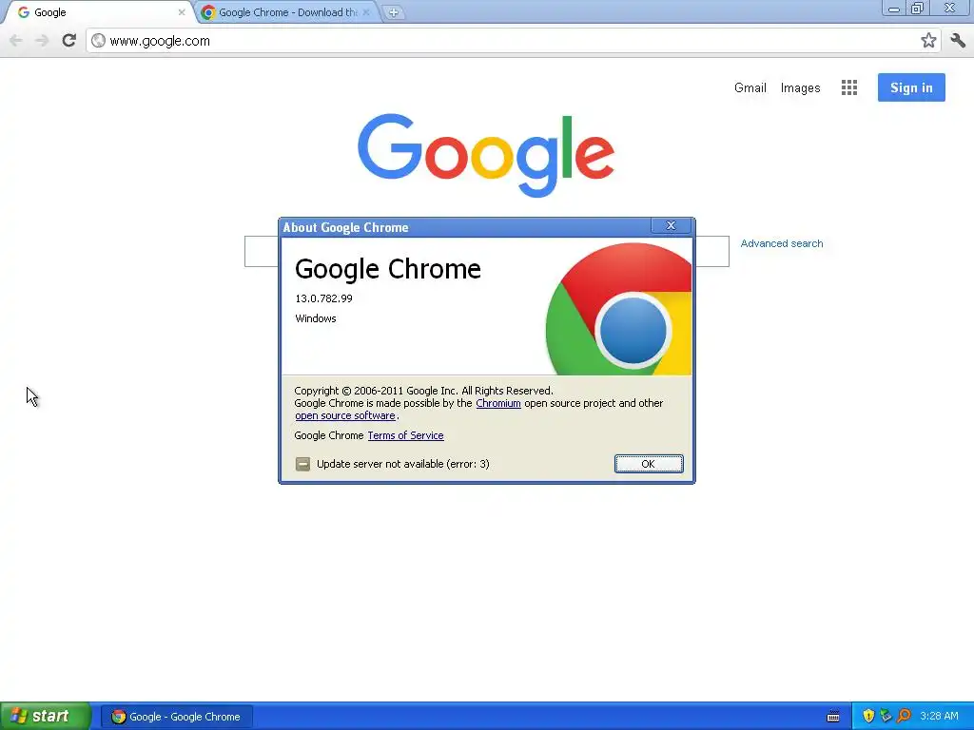Click the Google logo
The width and height of the screenshot is (974, 730).
486,155
